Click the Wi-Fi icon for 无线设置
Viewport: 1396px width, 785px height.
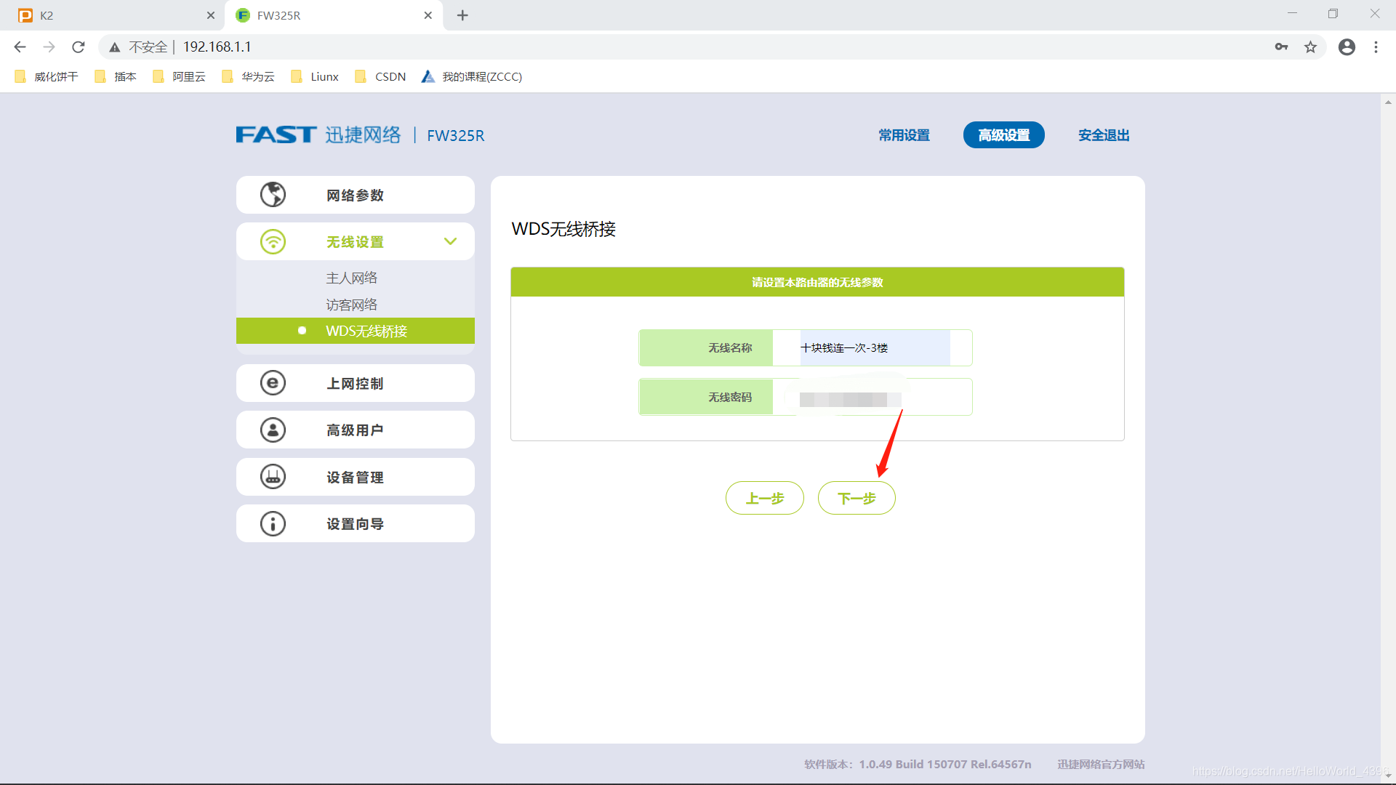[273, 241]
